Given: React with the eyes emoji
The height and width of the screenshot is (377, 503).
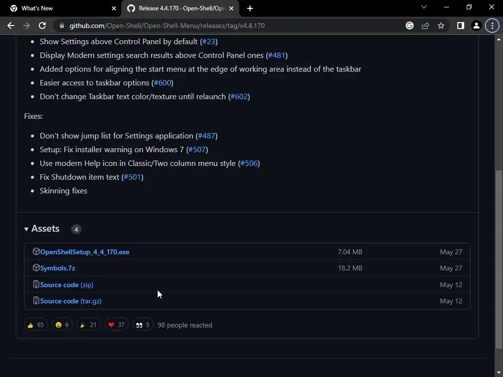Looking at the screenshot, I should pos(143,325).
